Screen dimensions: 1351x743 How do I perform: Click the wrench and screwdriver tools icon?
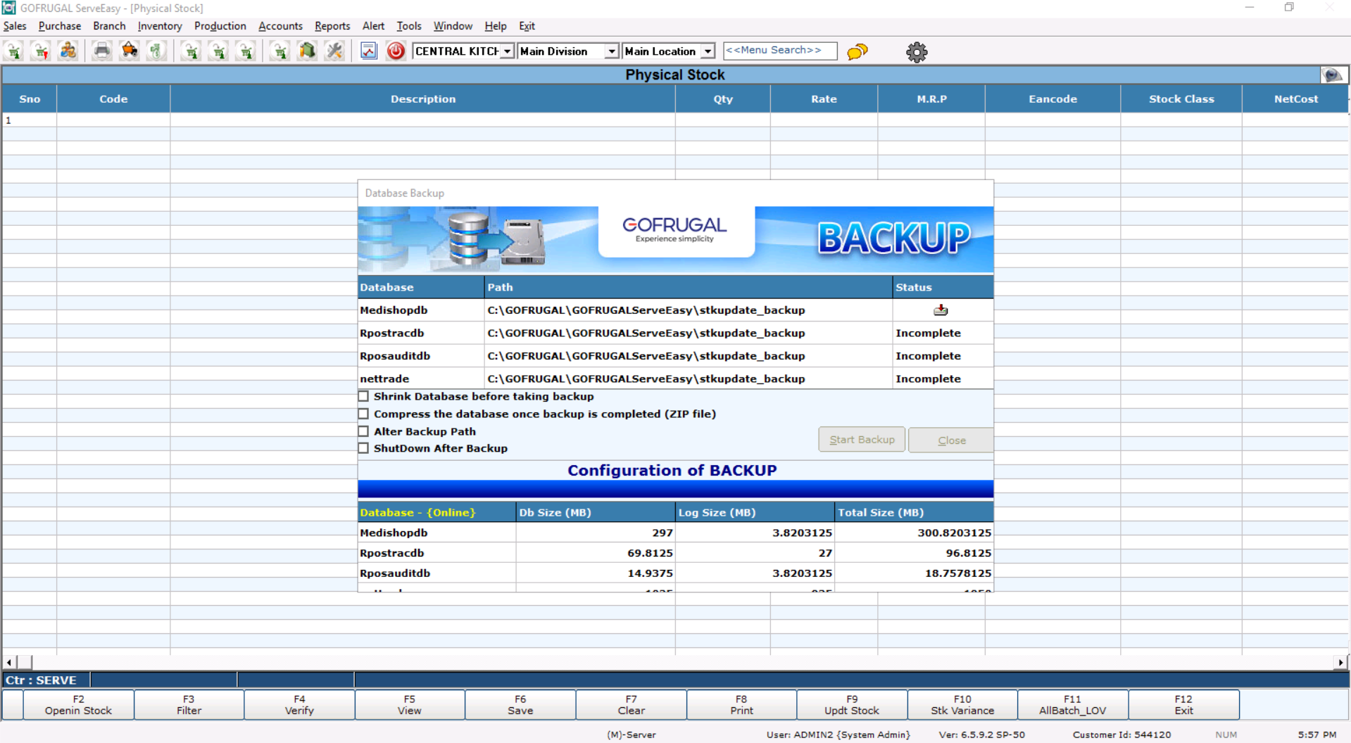point(334,51)
